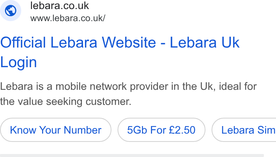Click the word Website in the title
The image size is (276, 157).
click(129, 42)
